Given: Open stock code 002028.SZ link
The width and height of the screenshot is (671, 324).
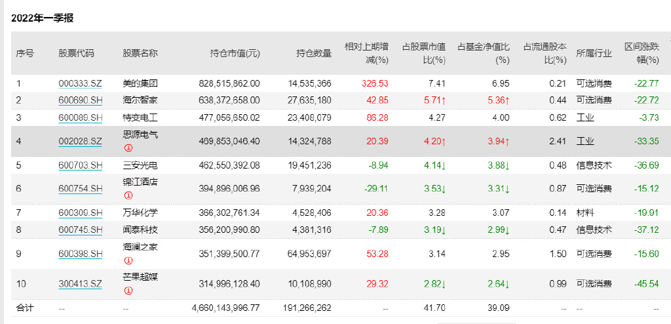Looking at the screenshot, I should [x=81, y=142].
